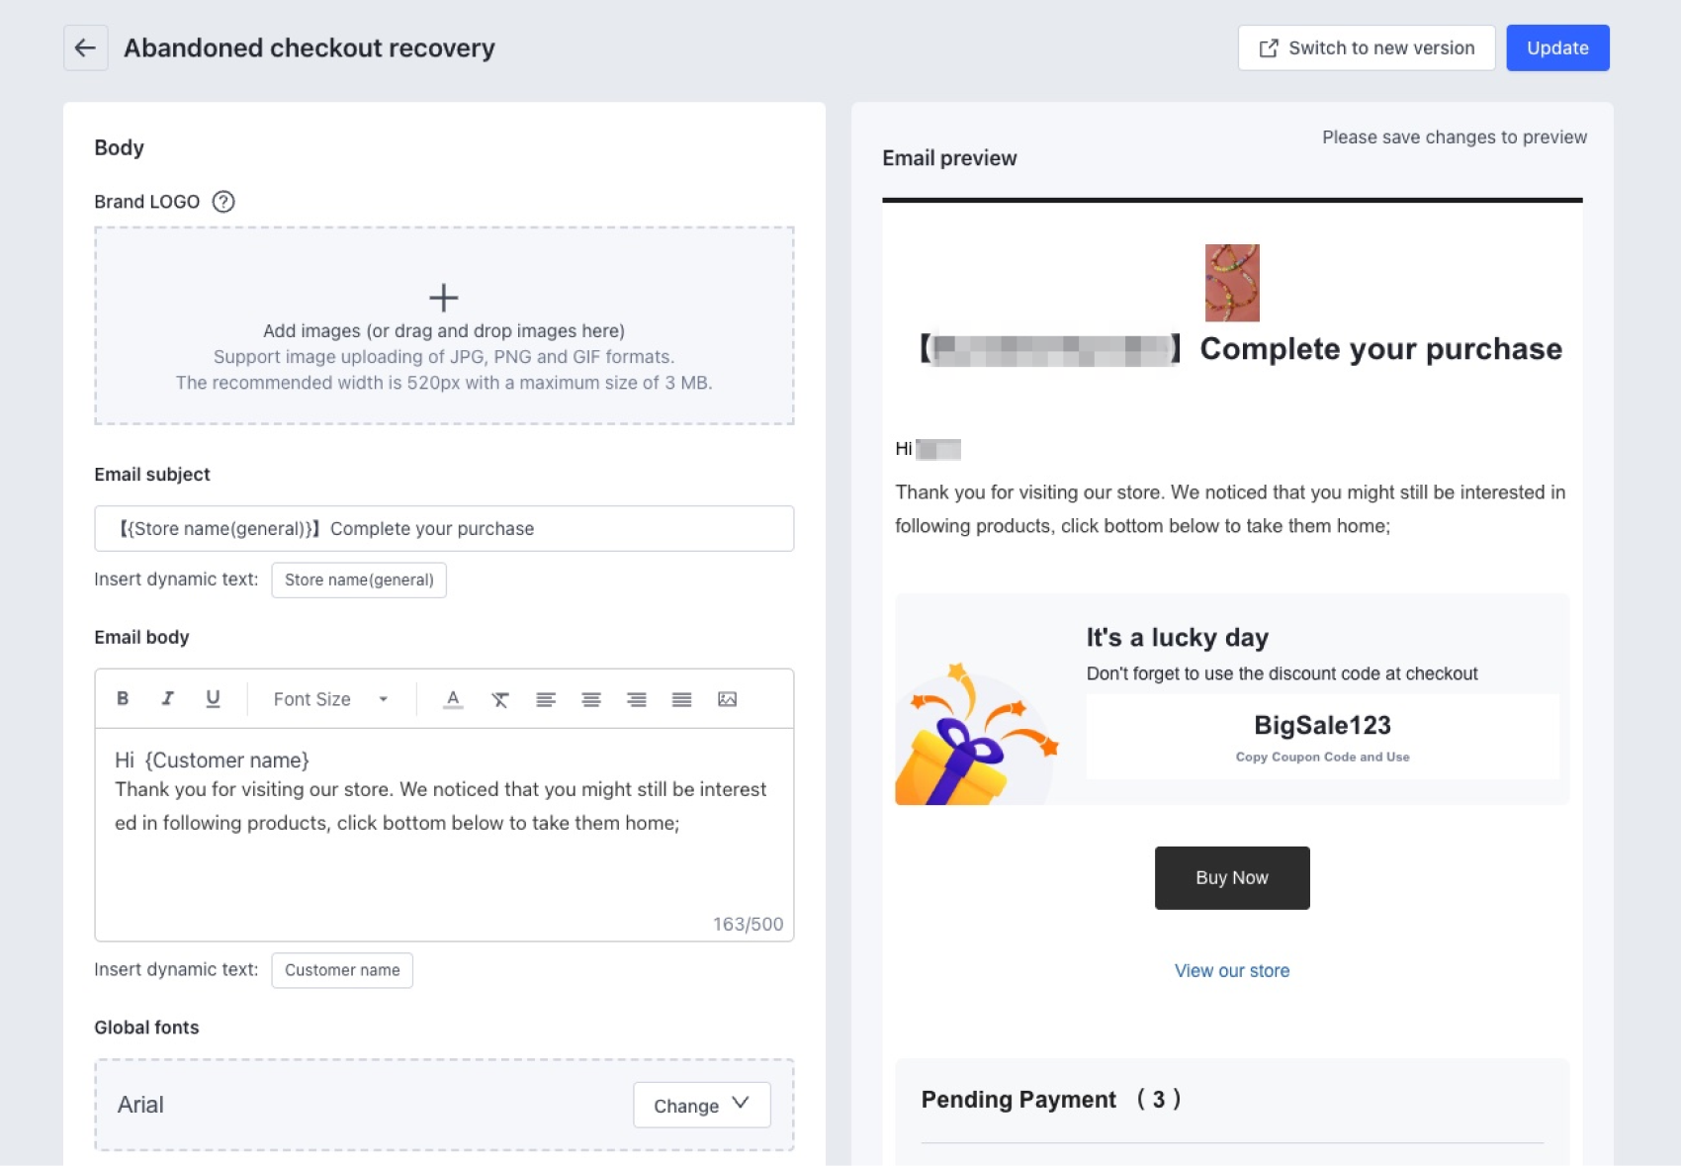This screenshot has height=1166, width=1681.
Task: Align email body text right
Action: 637,699
